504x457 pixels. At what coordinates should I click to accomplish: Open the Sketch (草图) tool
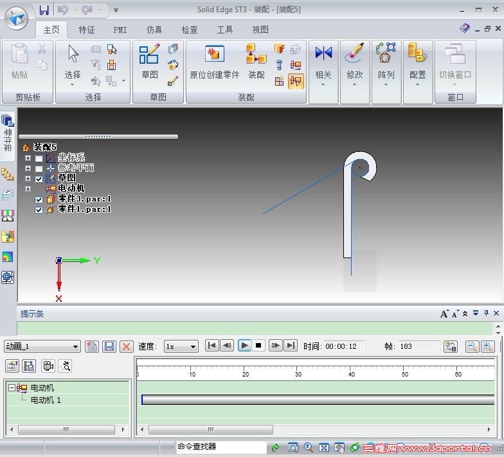(149, 62)
